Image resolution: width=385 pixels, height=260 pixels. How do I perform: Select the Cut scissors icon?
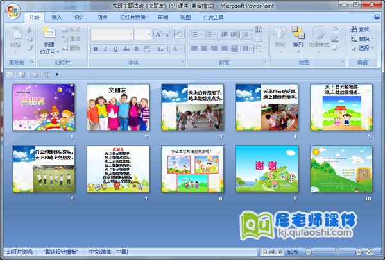pos(30,29)
